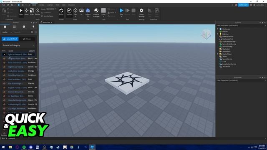Activate the Rotate tool
This screenshot has width=267, height=150.
[37, 12]
